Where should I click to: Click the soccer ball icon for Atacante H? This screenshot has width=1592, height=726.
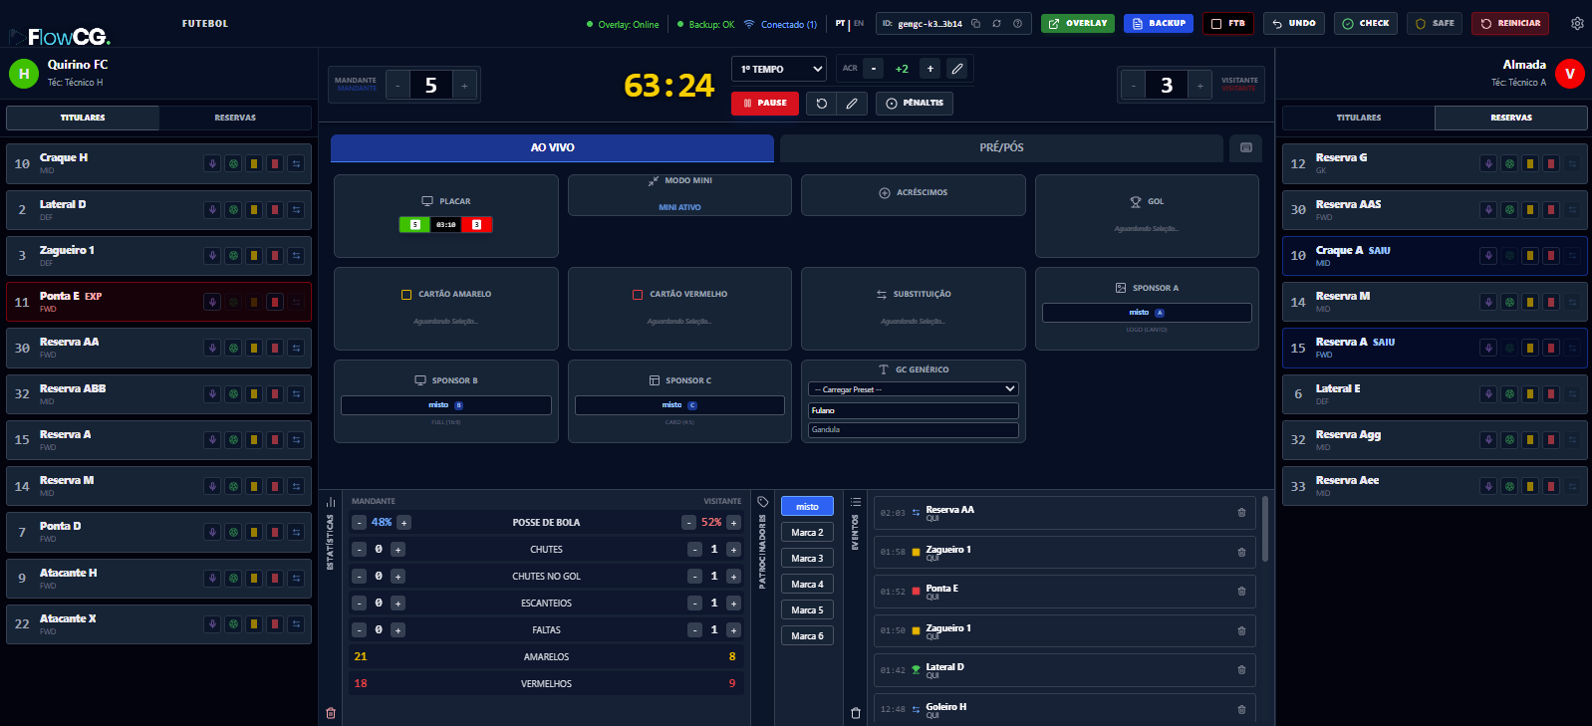(x=233, y=579)
